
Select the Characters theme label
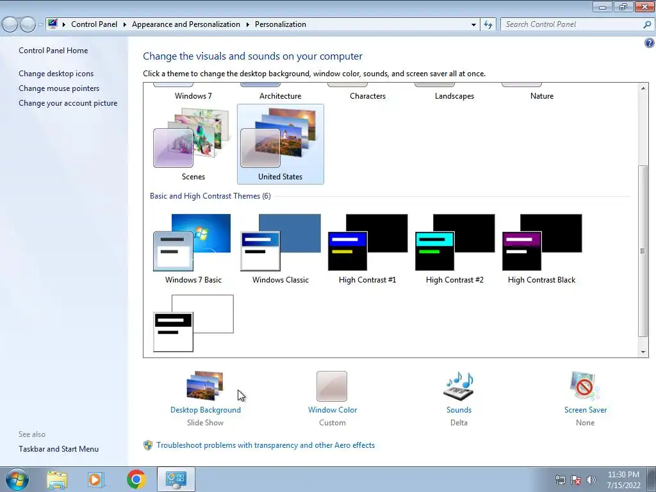pos(368,96)
